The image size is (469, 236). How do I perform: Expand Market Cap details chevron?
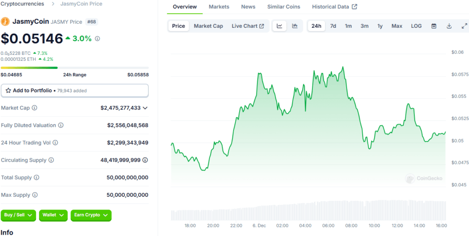145,108
